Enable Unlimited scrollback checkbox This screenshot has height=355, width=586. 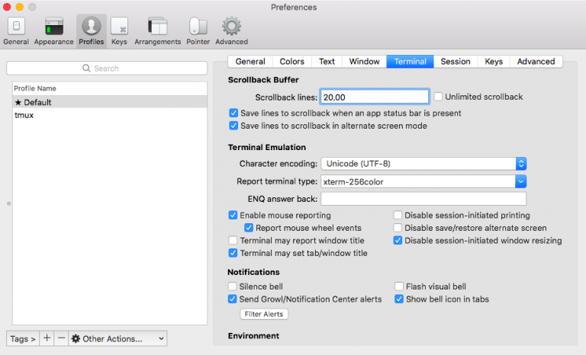point(439,97)
